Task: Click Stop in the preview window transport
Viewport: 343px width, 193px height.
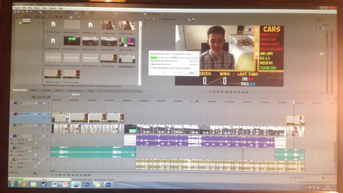Action: (x=230, y=92)
